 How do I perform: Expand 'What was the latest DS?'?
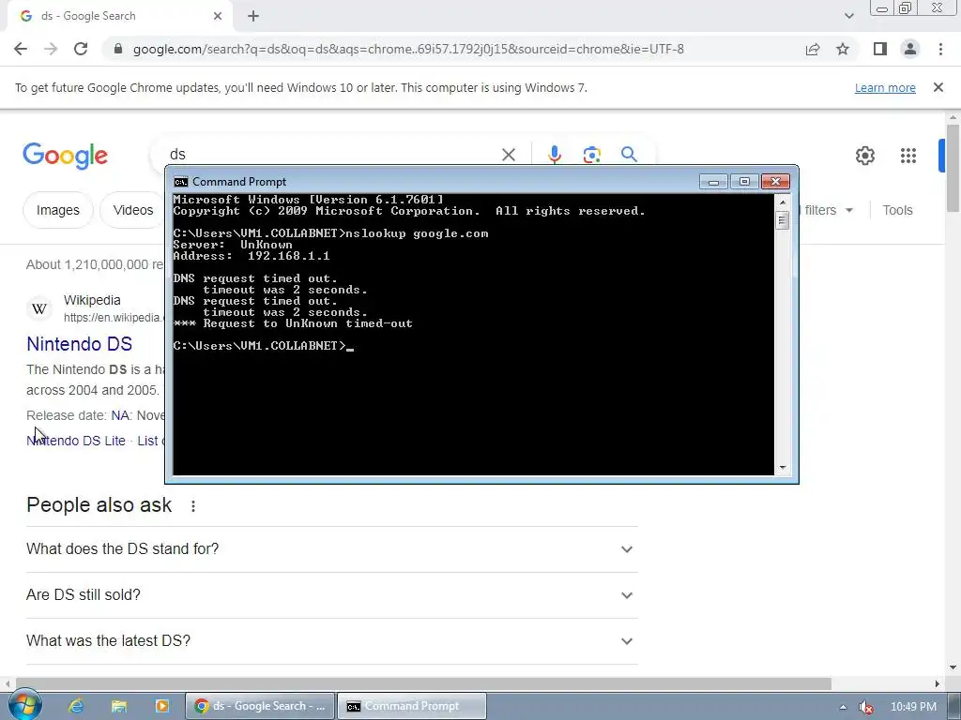click(331, 641)
